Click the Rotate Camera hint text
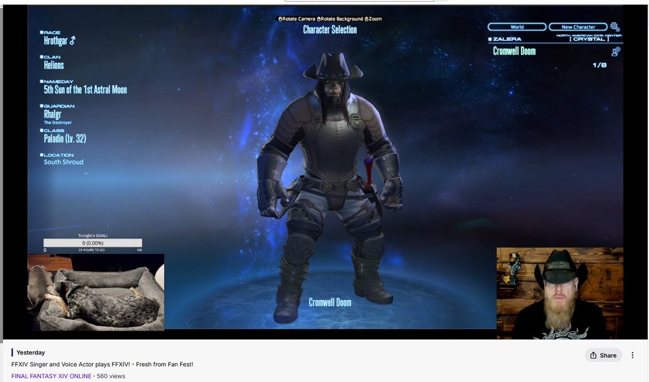Viewport: 649px width, 382px height. (299, 19)
